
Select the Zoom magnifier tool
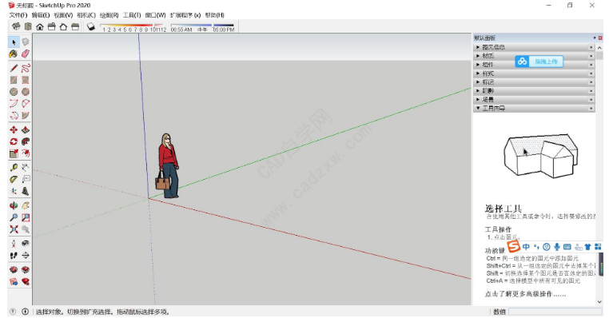tap(14, 217)
